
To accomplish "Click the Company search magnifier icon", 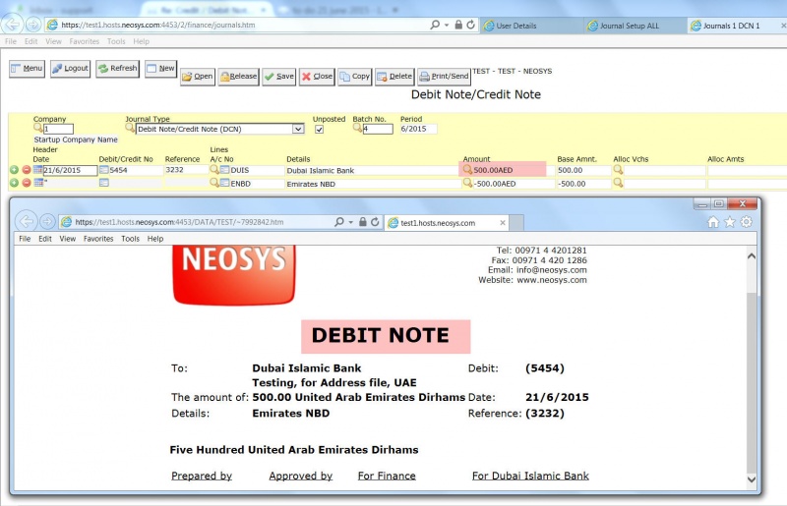I will 37,128.
